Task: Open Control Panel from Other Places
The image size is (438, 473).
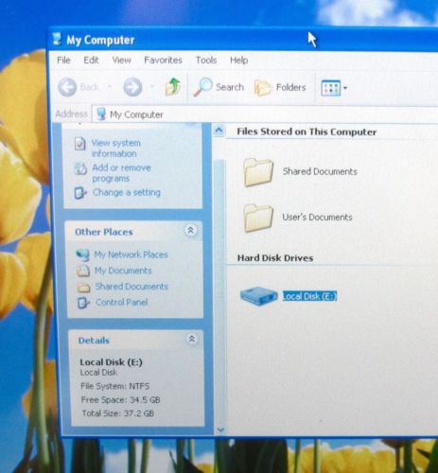Action: 122,303
